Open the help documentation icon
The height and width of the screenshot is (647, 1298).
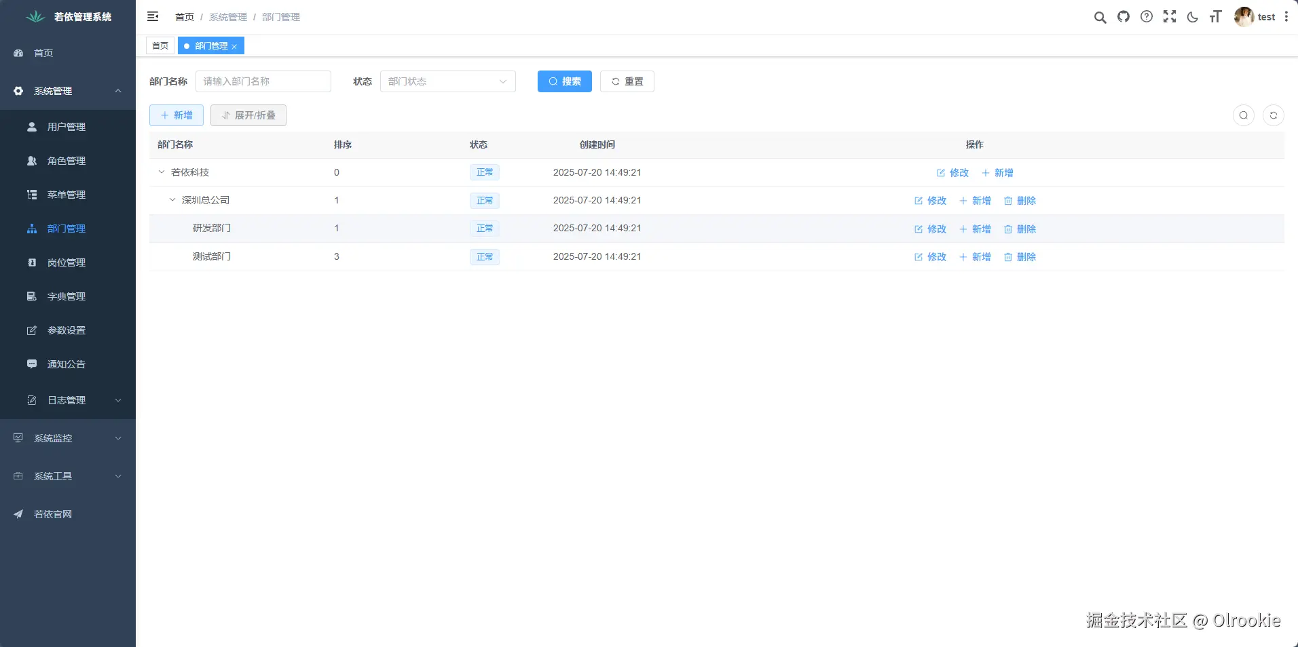click(1147, 17)
